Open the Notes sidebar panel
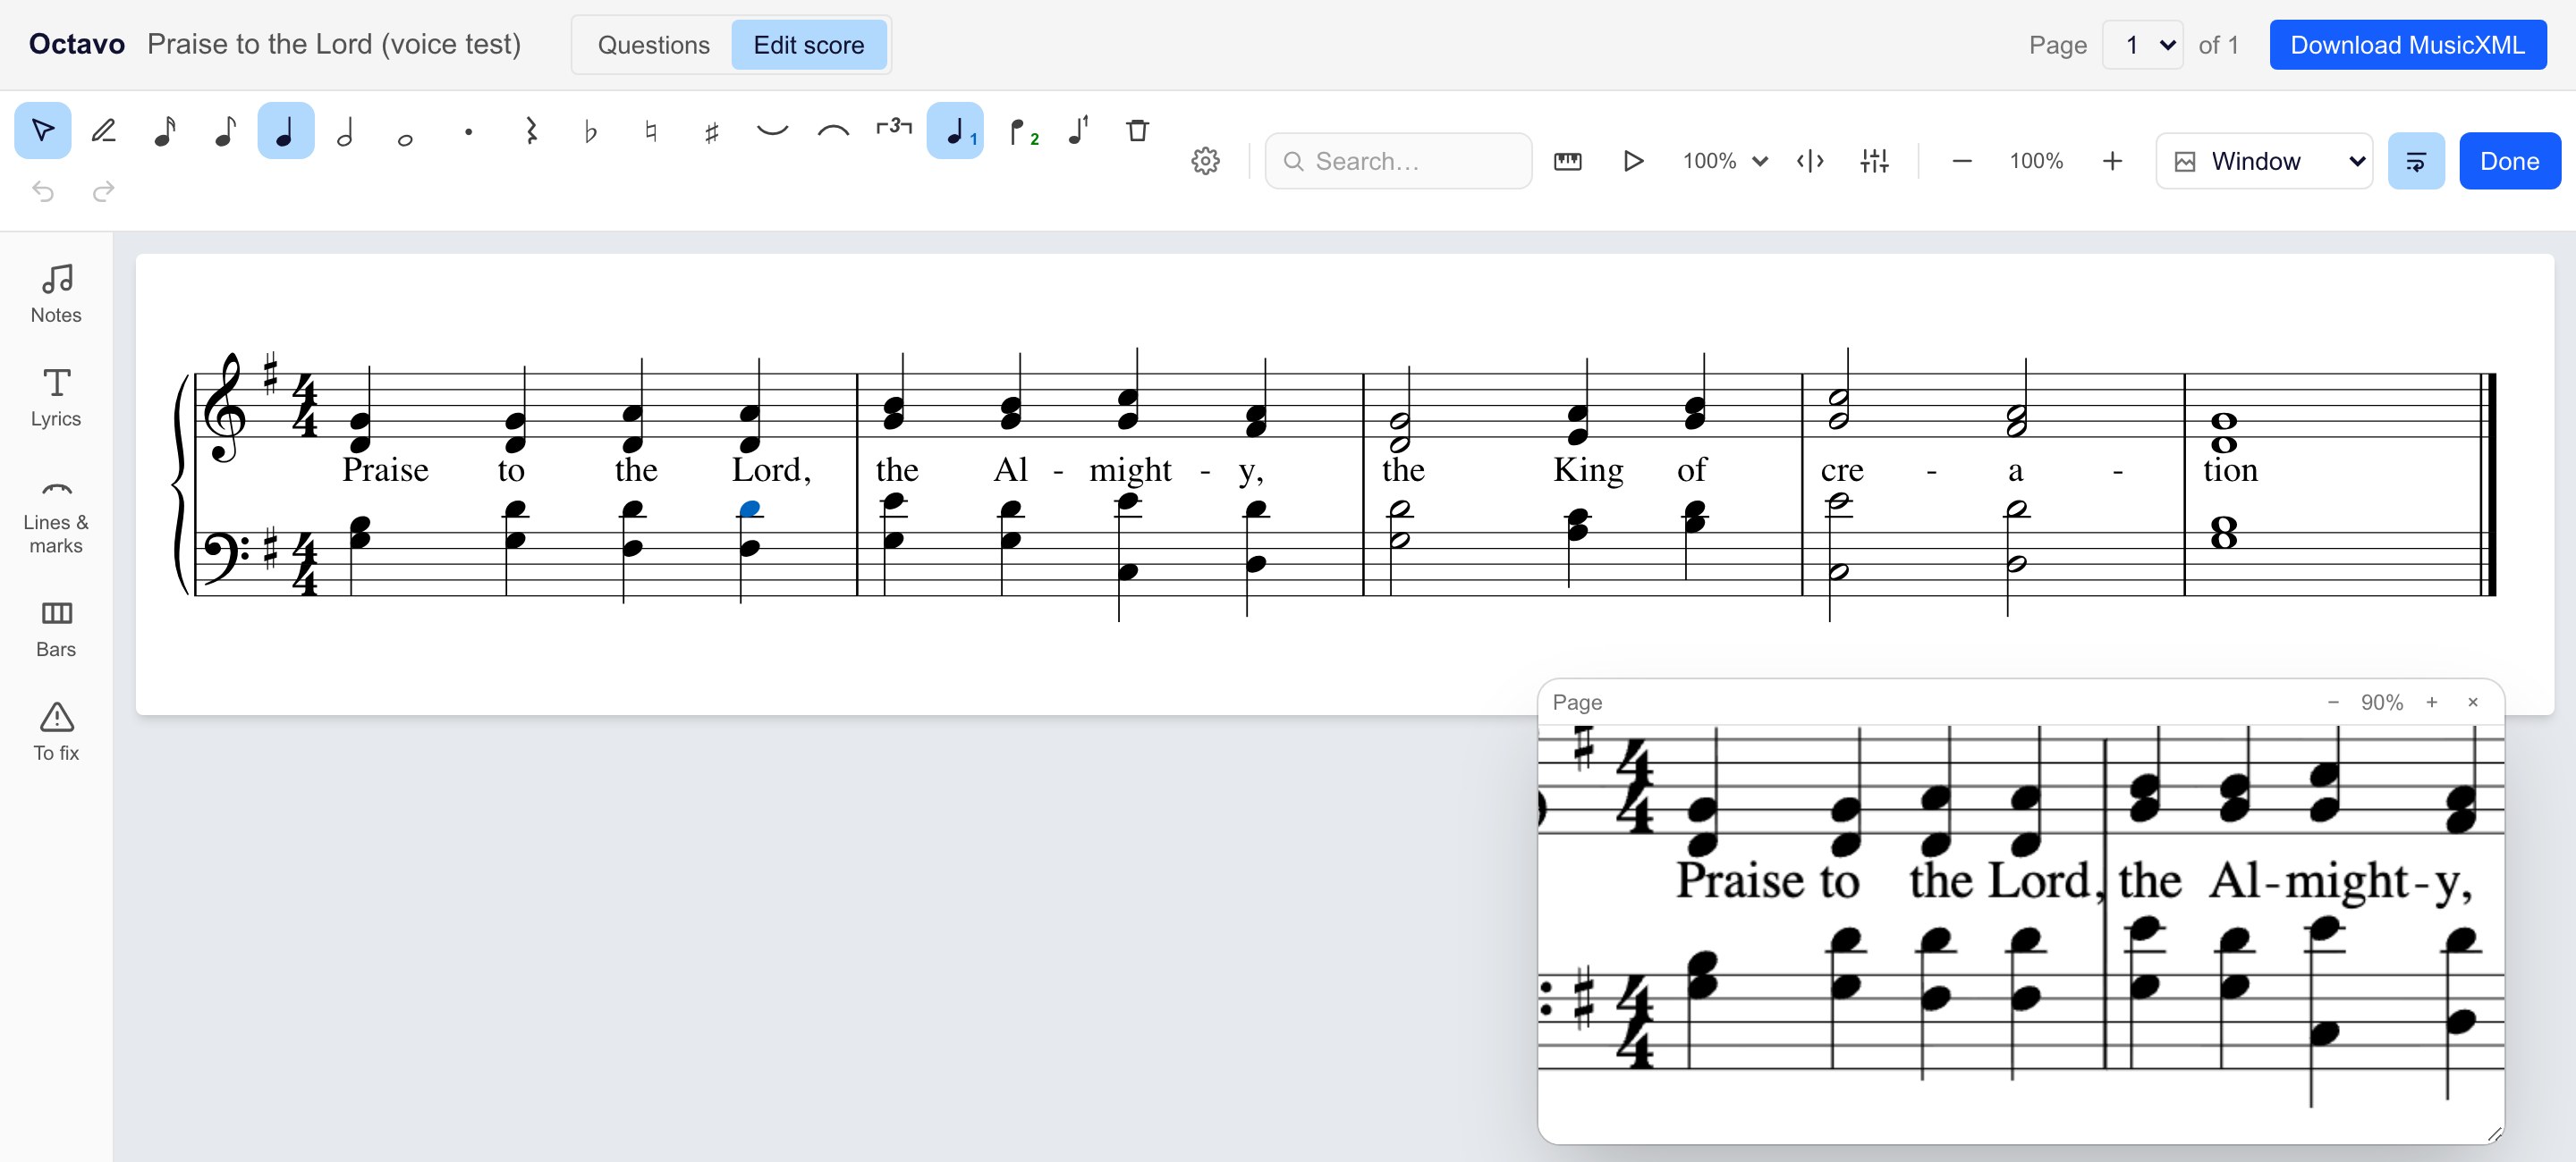2576x1162 pixels. [x=56, y=294]
